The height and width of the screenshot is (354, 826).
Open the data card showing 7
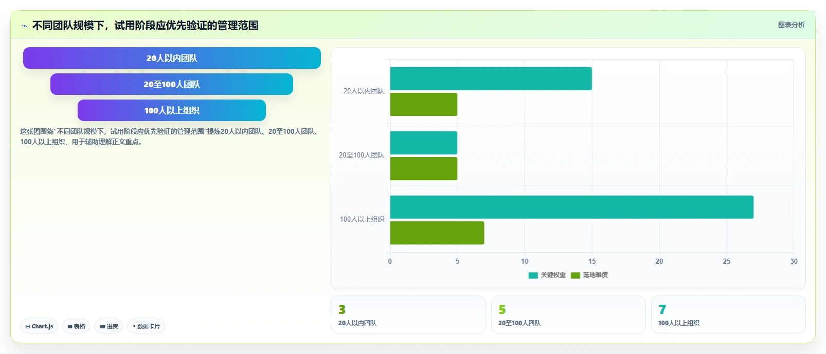pos(728,314)
